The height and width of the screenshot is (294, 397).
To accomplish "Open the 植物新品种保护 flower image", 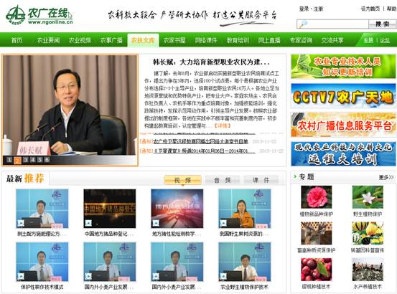I will [316, 197].
